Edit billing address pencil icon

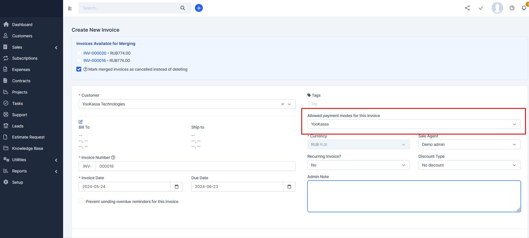(81, 122)
